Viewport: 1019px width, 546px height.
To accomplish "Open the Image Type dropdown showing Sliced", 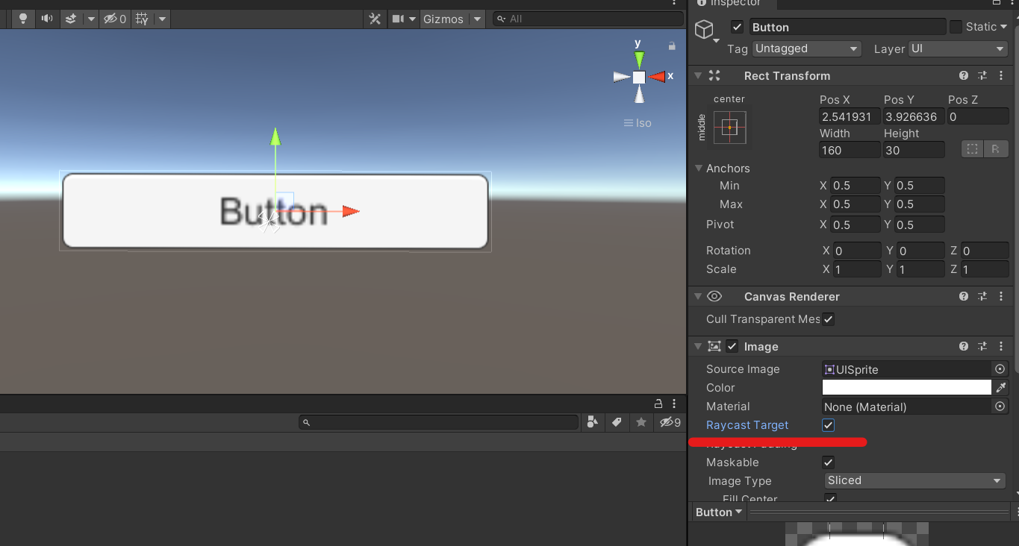I will coord(914,480).
